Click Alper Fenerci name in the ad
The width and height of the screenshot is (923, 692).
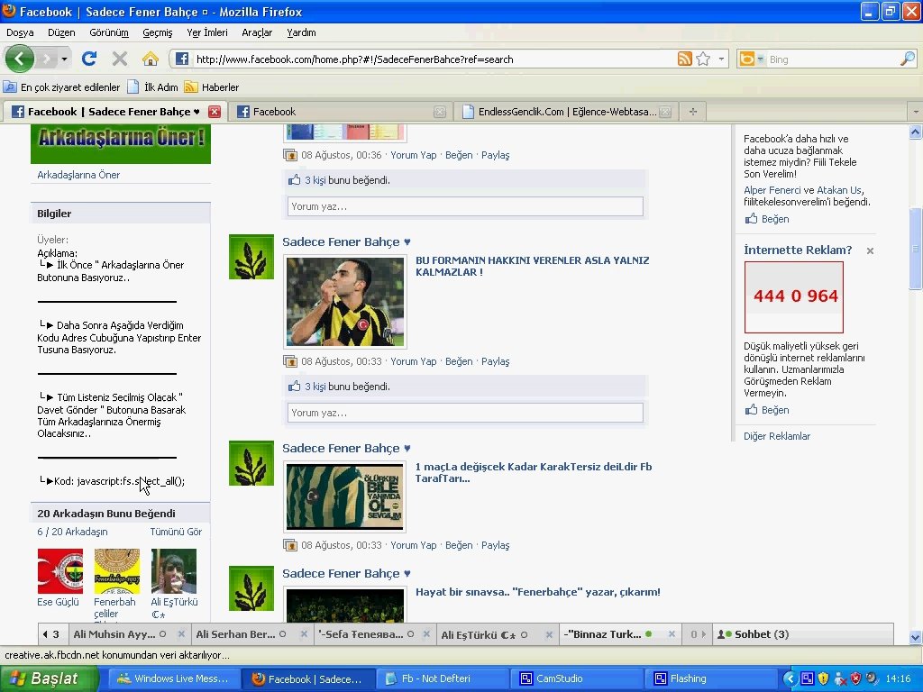click(x=772, y=190)
